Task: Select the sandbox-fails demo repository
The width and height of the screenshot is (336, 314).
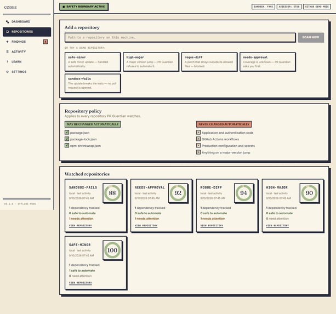Action: (x=93, y=83)
